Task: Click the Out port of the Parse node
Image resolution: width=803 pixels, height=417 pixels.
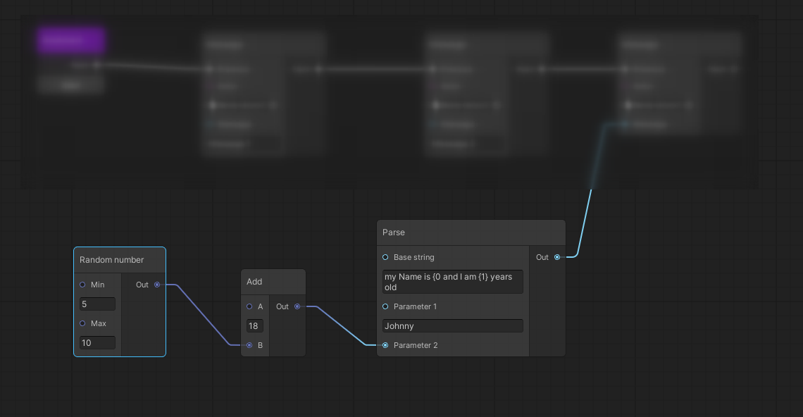Action: [557, 257]
